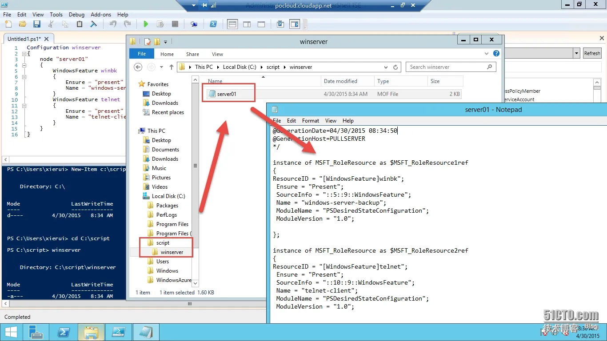This screenshot has width=607, height=341.
Task: Click the Paste clipboard icon in ISE toolbar
Action: click(80, 24)
